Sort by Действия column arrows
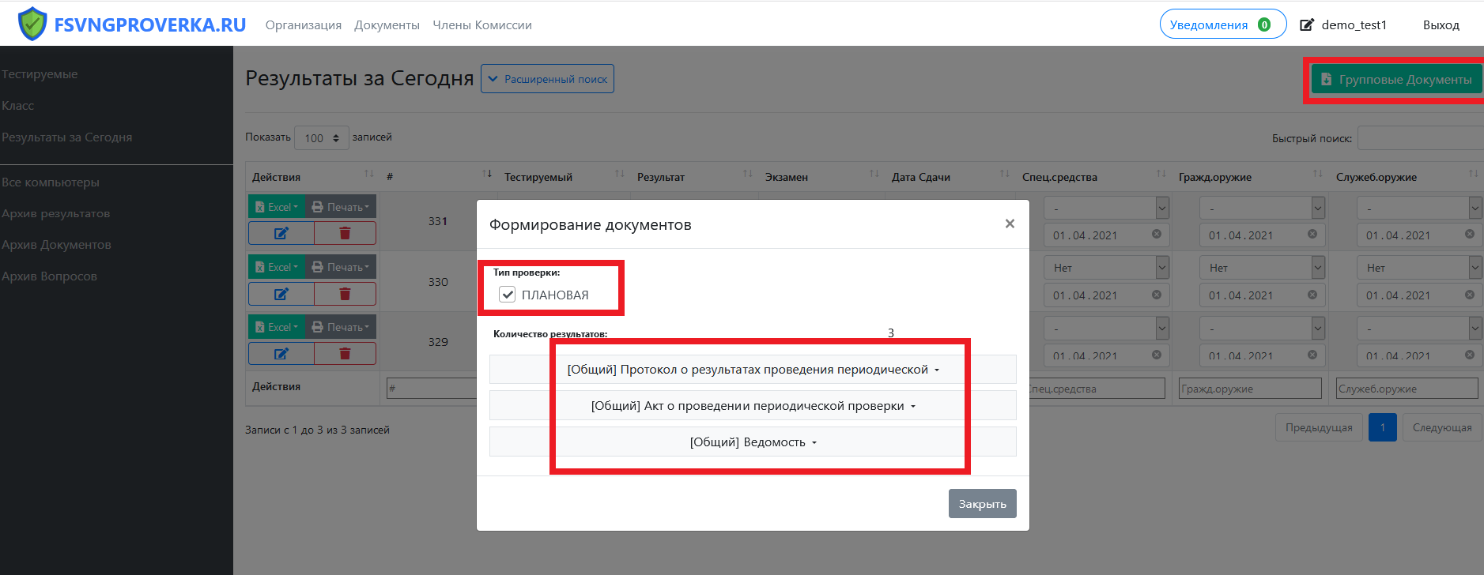1484x575 pixels. 368,174
